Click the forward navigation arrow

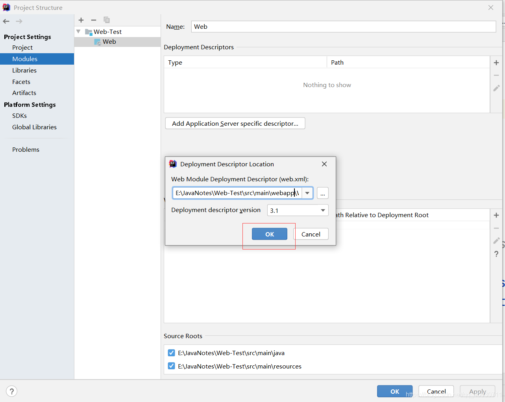coord(19,21)
